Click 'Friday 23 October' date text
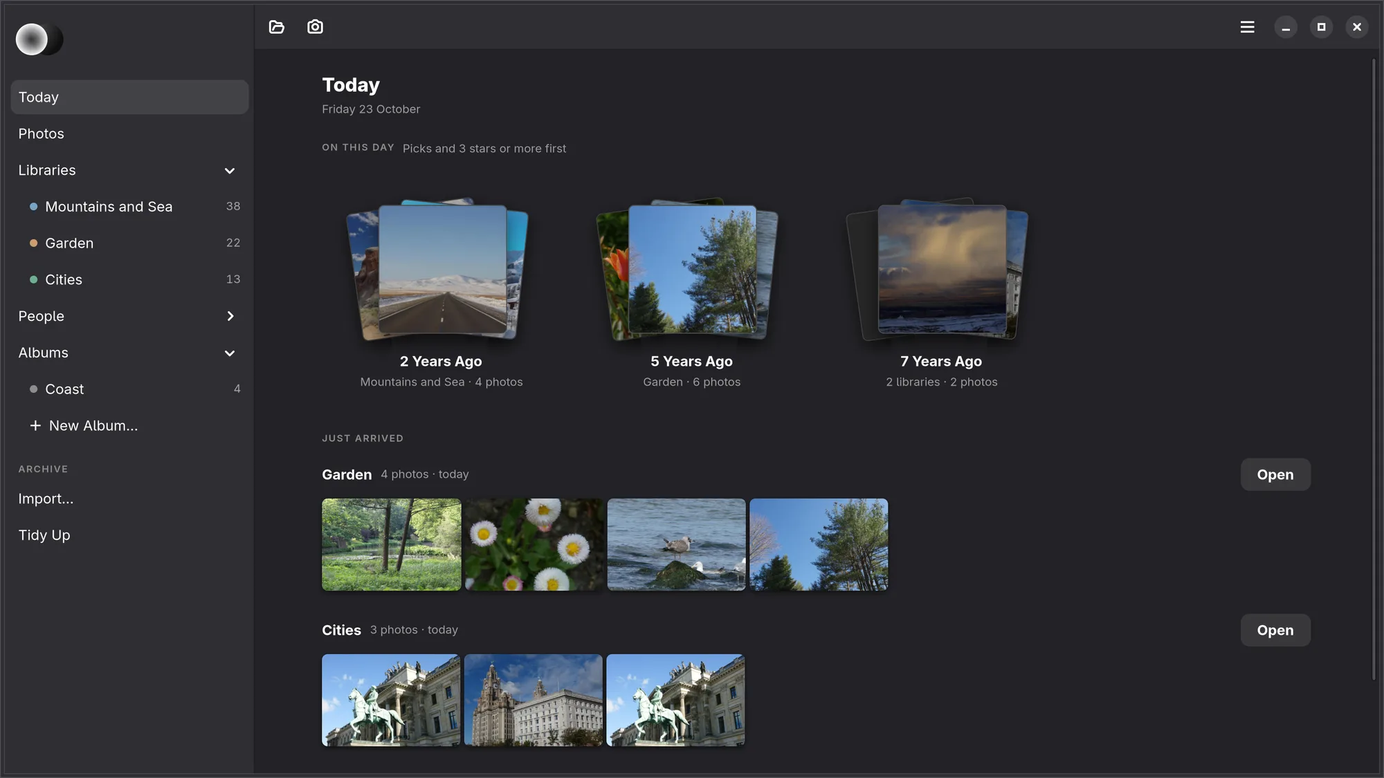The image size is (1384, 778). [371, 109]
